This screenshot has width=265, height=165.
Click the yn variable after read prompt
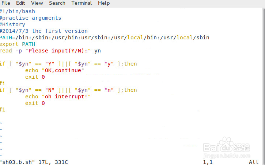point(98,51)
